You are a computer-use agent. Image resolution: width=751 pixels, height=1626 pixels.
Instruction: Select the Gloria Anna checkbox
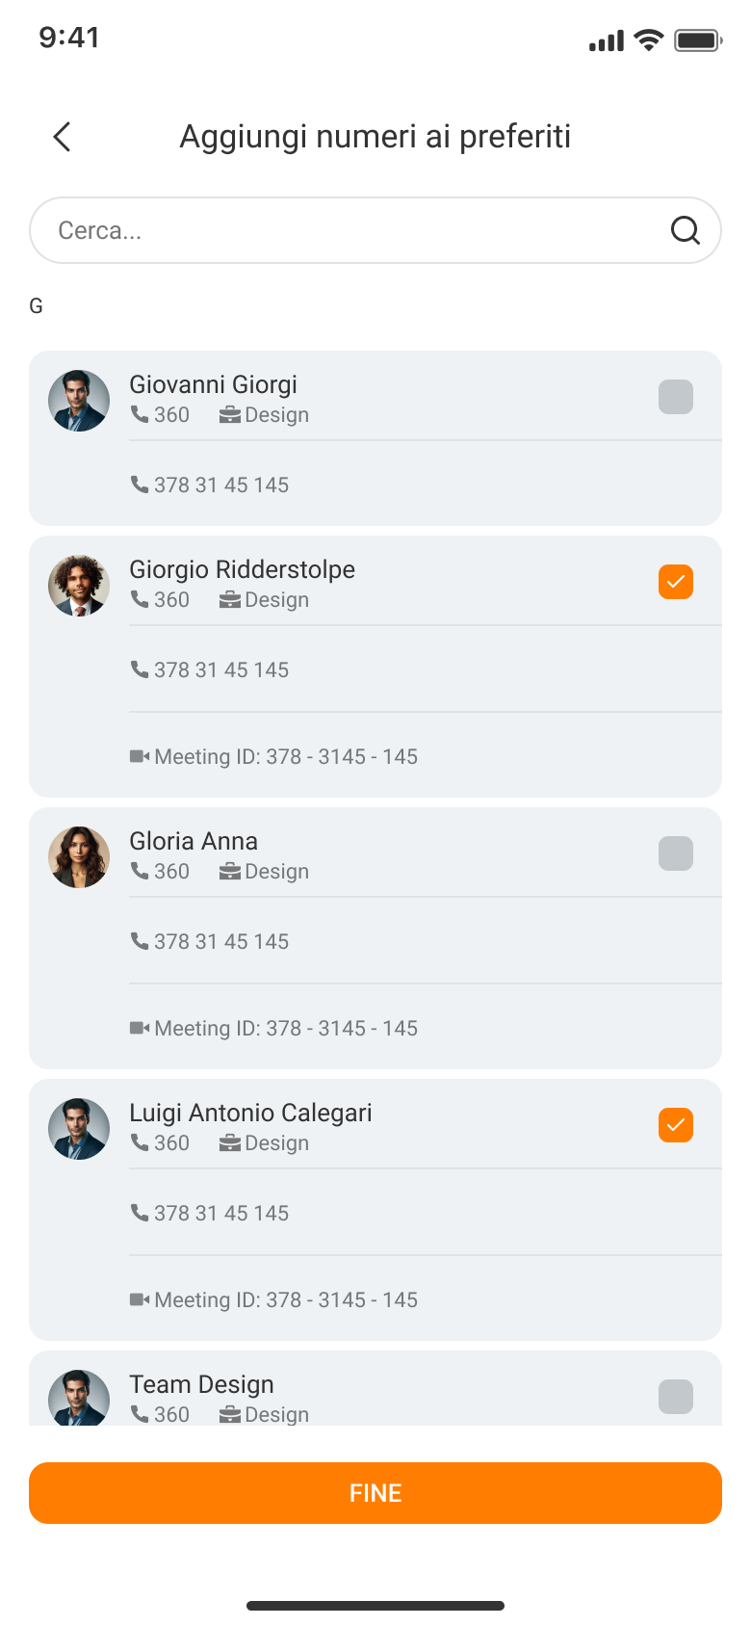[676, 853]
